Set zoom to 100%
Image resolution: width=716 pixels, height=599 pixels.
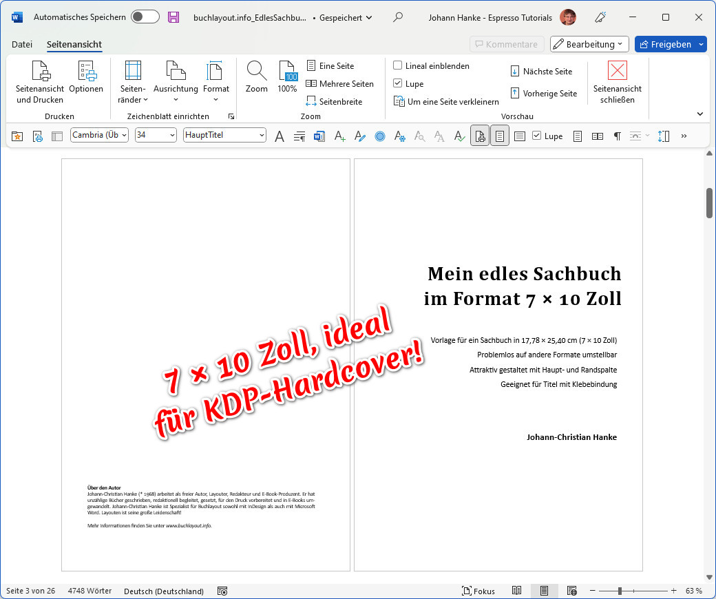pos(287,78)
